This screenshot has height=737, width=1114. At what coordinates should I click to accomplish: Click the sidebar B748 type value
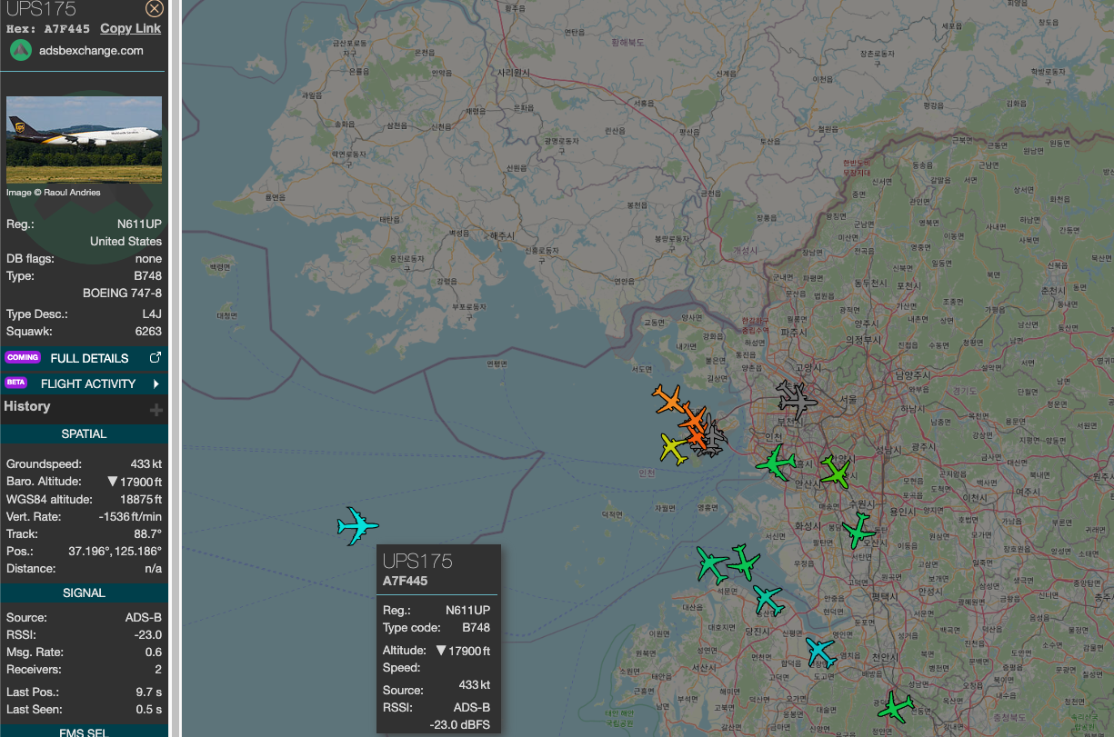click(148, 275)
